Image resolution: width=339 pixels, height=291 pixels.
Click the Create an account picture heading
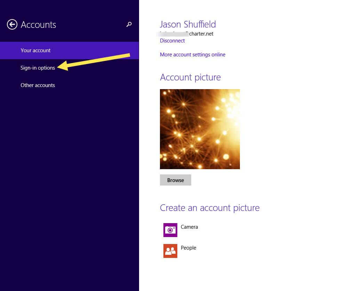(209, 208)
